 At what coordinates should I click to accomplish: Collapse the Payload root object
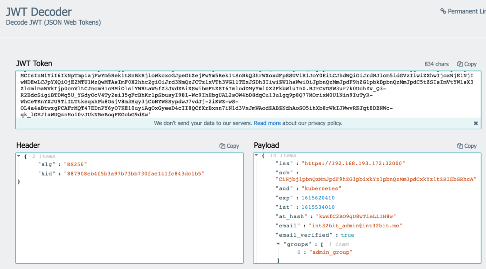click(x=256, y=156)
